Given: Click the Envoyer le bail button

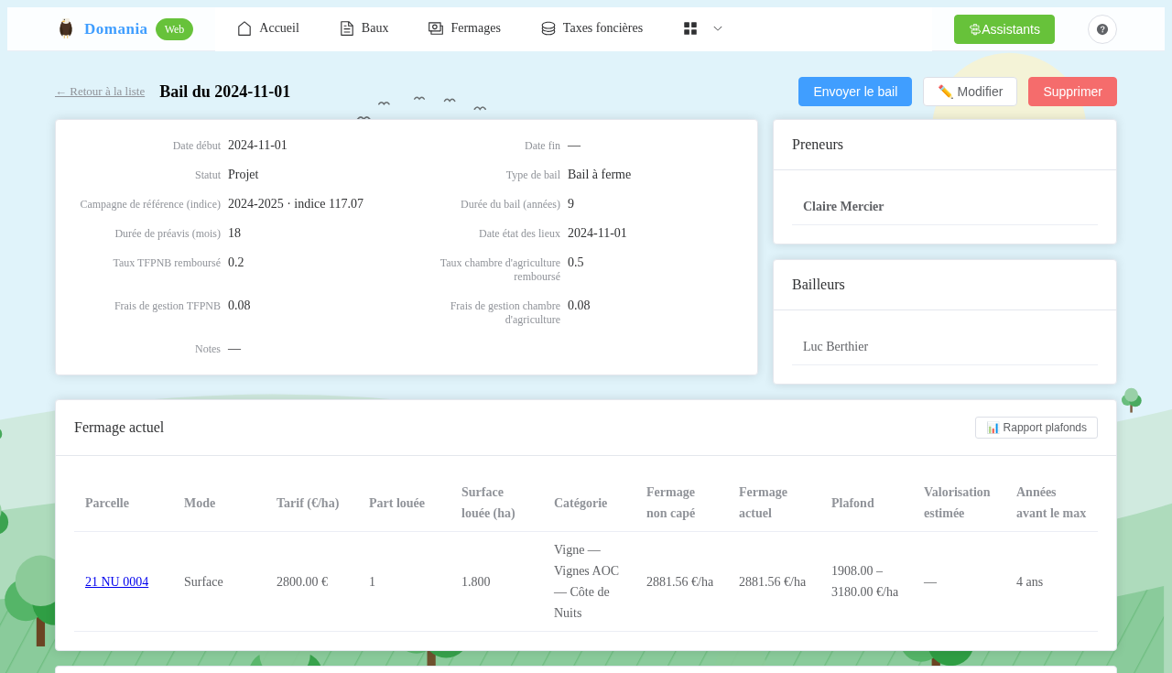Looking at the screenshot, I should point(855,92).
